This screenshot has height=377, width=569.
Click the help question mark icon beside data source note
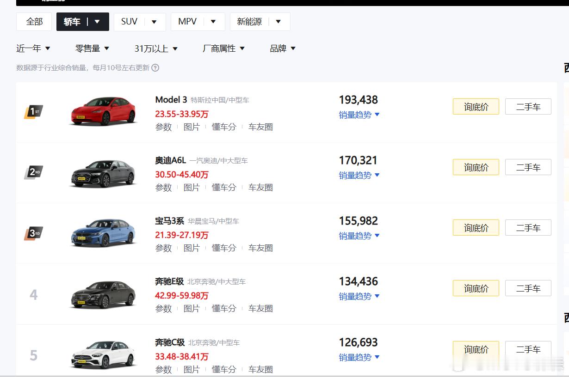pos(155,67)
